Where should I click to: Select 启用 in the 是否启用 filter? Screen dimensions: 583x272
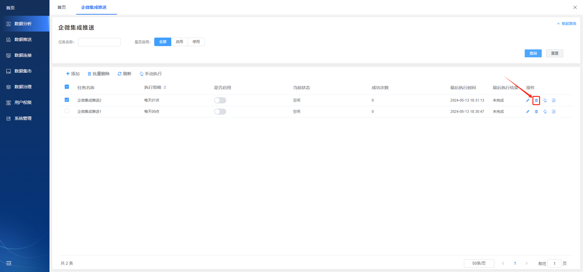(x=179, y=42)
